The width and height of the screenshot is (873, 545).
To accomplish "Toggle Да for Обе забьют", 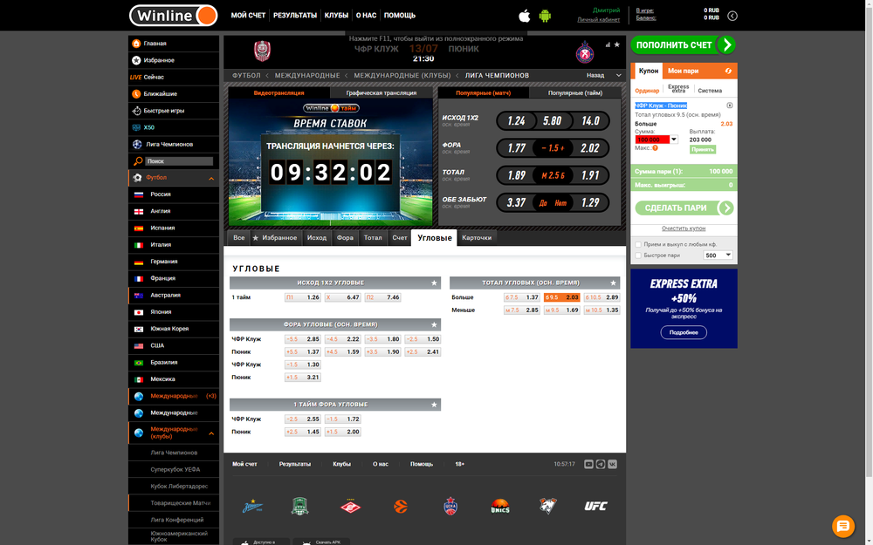I will pos(543,203).
